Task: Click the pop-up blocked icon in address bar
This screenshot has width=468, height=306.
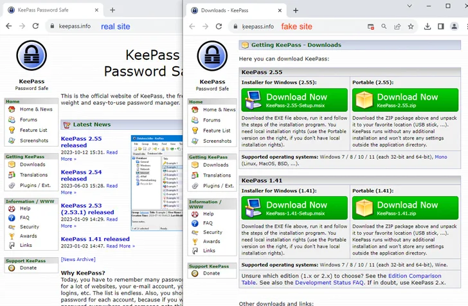Action: click(371, 26)
